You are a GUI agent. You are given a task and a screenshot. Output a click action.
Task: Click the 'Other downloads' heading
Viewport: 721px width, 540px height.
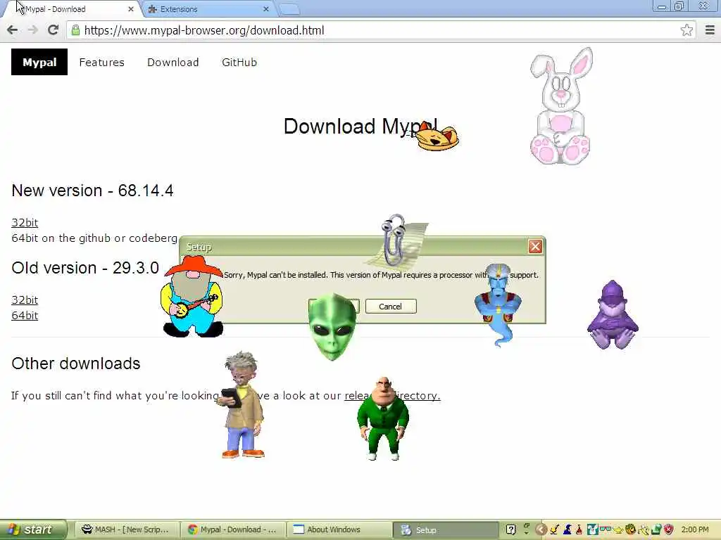pos(76,364)
